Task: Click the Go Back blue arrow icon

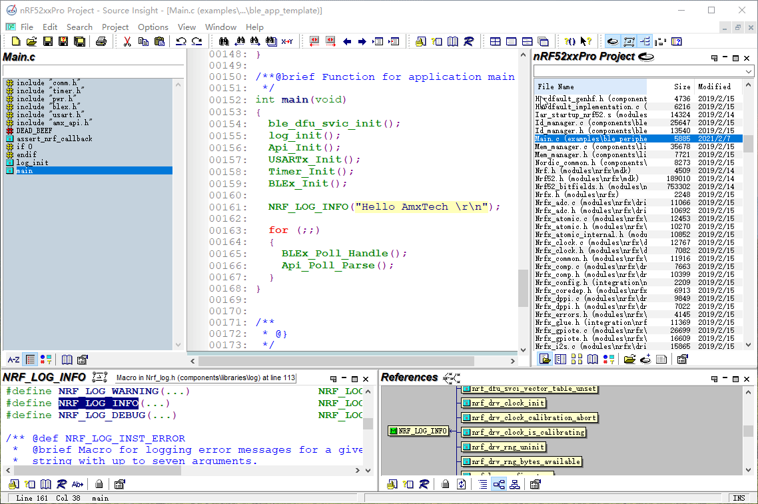Action: pos(347,41)
